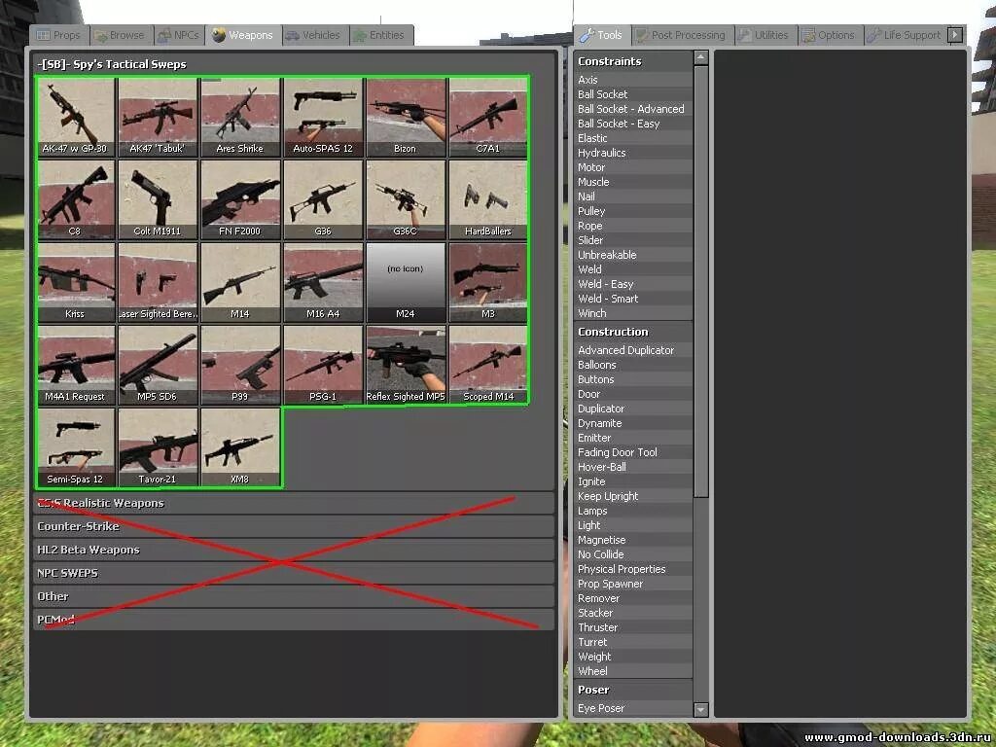Choose the Kriss weapon icon

click(x=76, y=283)
